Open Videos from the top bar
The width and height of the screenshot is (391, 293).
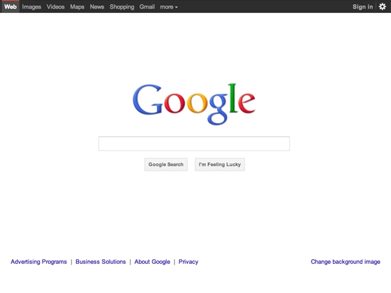(x=55, y=7)
